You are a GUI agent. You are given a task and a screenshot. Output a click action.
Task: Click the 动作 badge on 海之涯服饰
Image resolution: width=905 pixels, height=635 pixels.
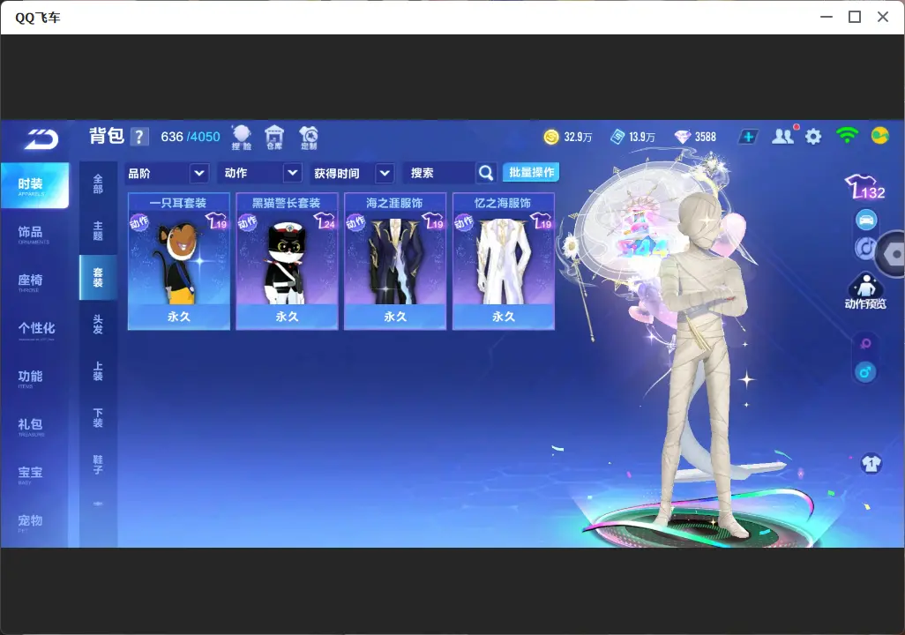click(355, 221)
